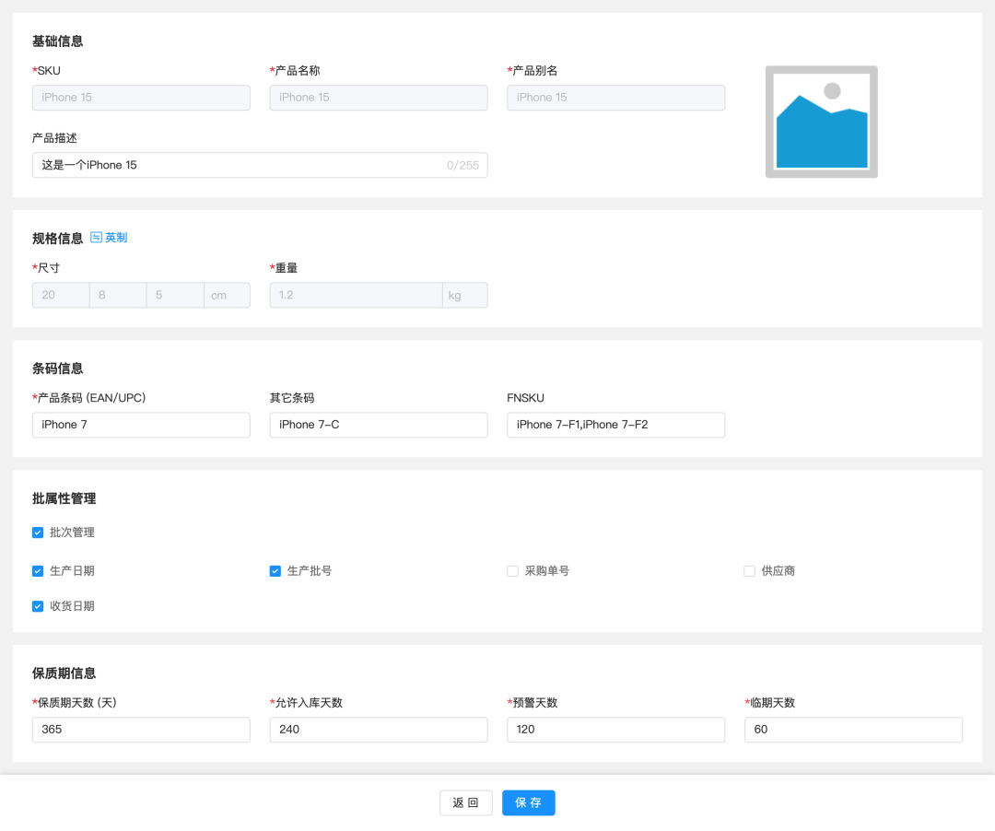Click the SKU input field
This screenshot has height=831, width=995.
141,98
